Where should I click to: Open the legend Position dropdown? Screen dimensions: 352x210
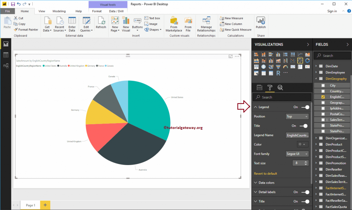tap(297, 116)
